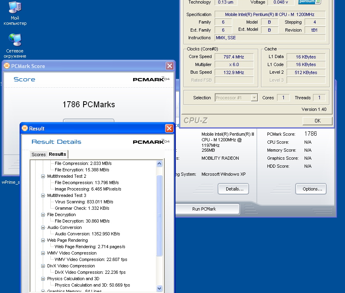Collapse the WMV Video Compression node
Screen dimensions: 345x293
pos(43,253)
